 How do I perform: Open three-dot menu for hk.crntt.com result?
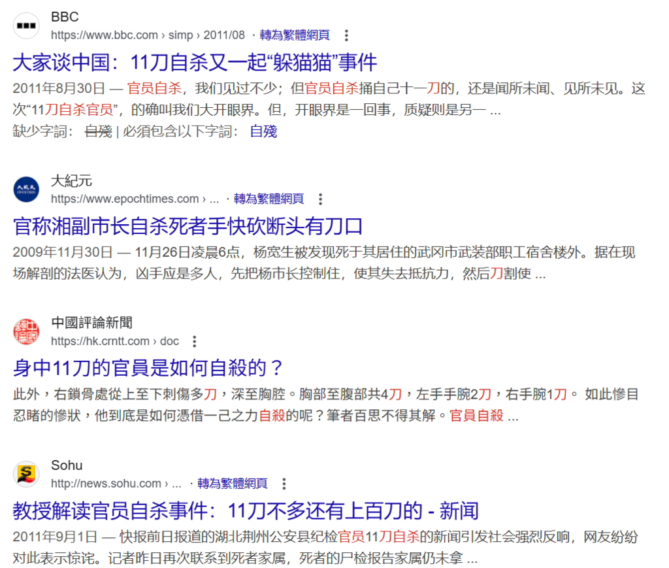194,341
